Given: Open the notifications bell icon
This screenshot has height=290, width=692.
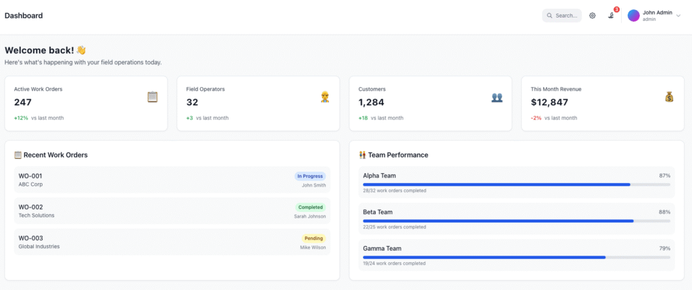Looking at the screenshot, I should pyautogui.click(x=611, y=16).
